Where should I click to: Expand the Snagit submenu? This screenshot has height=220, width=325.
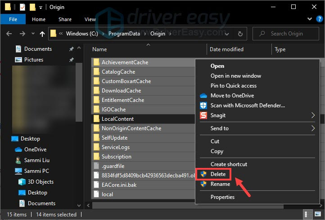257,115
